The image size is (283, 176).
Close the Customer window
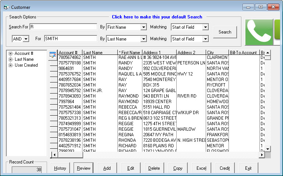[x=273, y=7]
